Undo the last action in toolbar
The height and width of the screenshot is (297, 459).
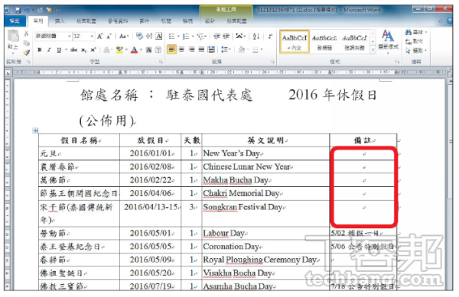click(27, 11)
